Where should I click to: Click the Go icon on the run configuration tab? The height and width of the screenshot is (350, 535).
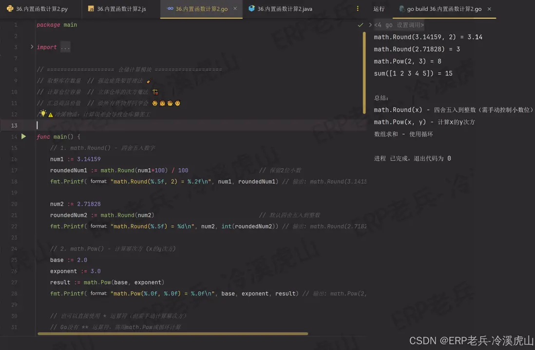(x=401, y=9)
